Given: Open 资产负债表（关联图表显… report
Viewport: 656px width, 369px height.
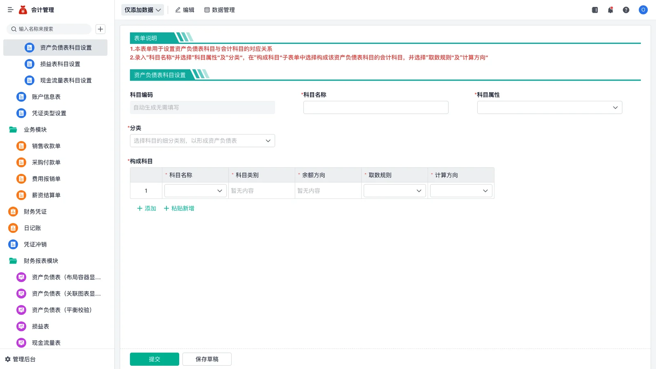Looking at the screenshot, I should (x=55, y=294).
